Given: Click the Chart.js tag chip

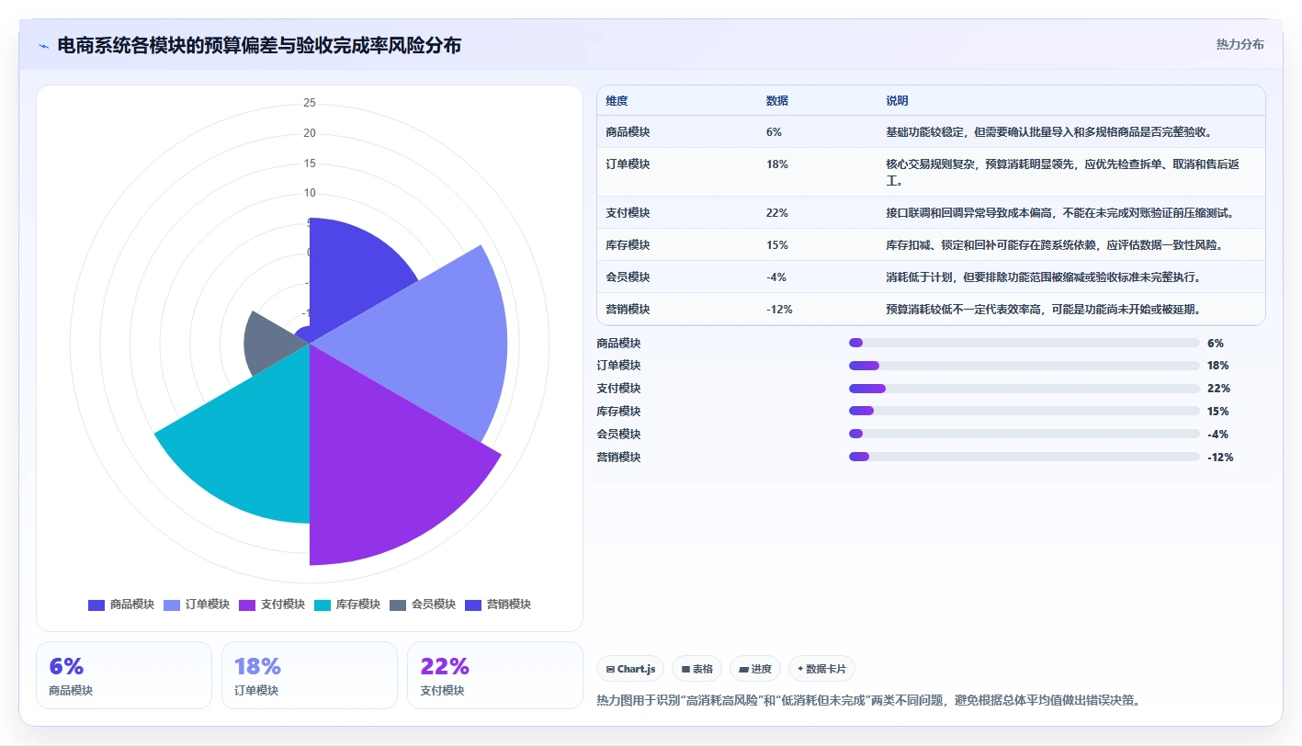Looking at the screenshot, I should point(630,669).
